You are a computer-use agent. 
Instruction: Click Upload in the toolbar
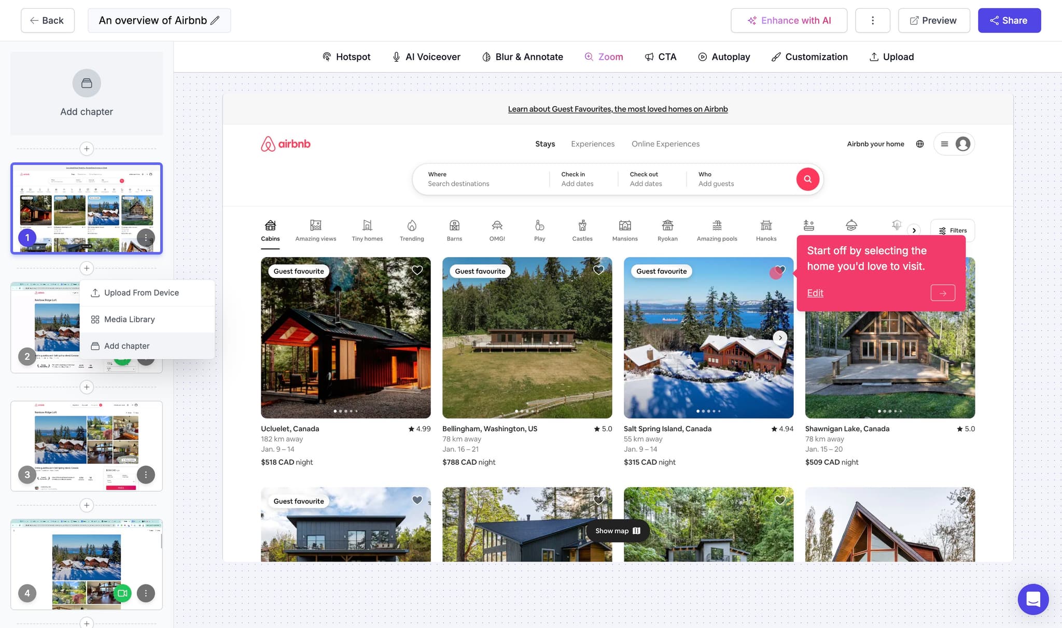pyautogui.click(x=891, y=57)
